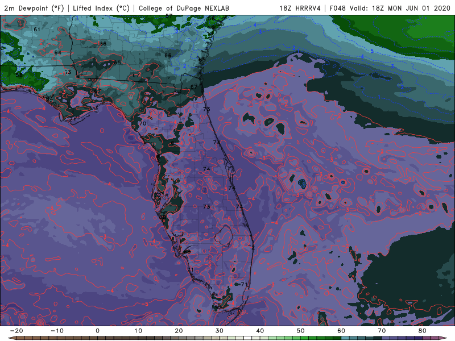Click the 63 dewpoint value on the map
Image resolution: width=455 pixels, height=341 pixels.
pos(68,72)
